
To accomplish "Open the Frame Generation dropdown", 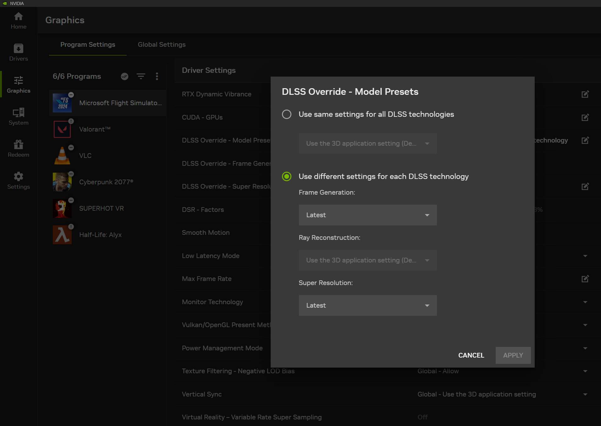I will point(367,215).
